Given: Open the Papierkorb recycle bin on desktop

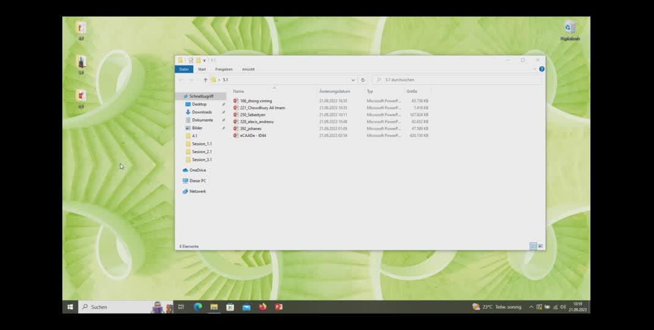Looking at the screenshot, I should (x=570, y=29).
